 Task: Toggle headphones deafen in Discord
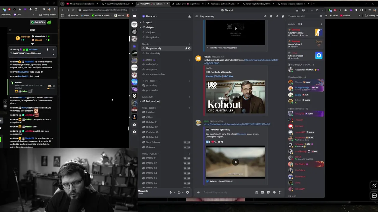[x=179, y=192]
